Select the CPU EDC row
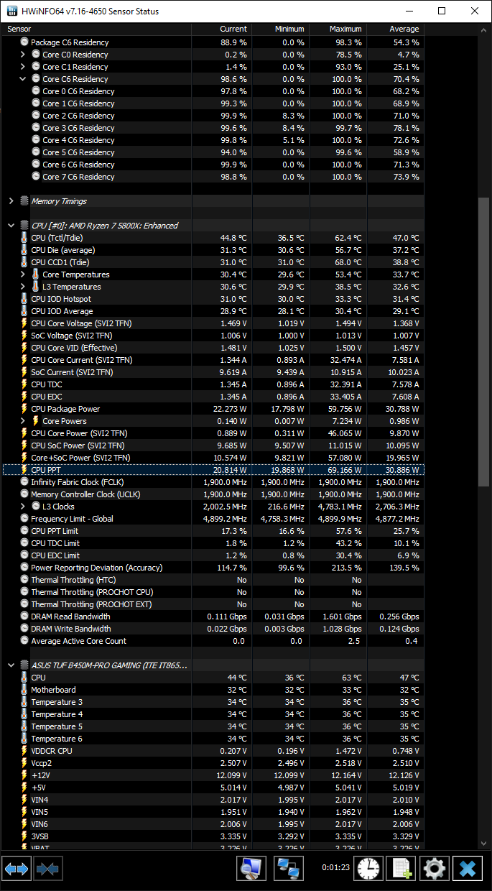Image resolution: width=492 pixels, height=891 pixels. [x=213, y=397]
